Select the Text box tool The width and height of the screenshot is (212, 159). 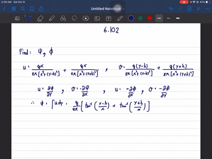109,19
